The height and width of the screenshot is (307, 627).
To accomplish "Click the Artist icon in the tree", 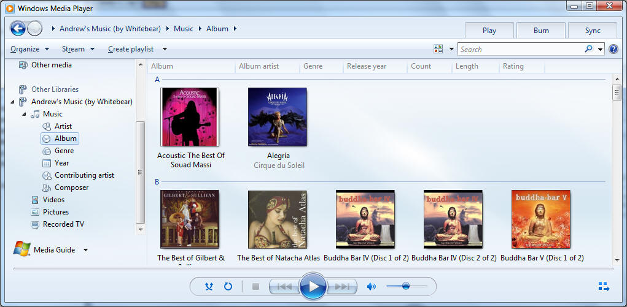I will [x=47, y=126].
